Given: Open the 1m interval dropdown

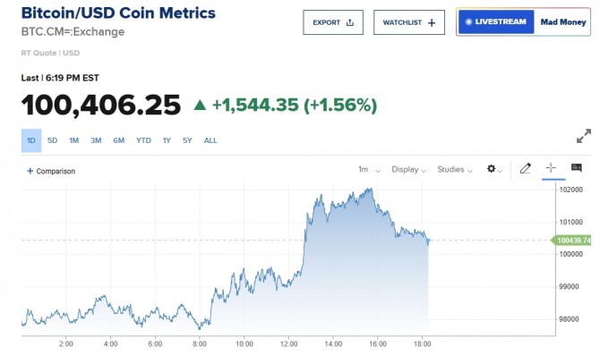Looking at the screenshot, I should [x=369, y=169].
